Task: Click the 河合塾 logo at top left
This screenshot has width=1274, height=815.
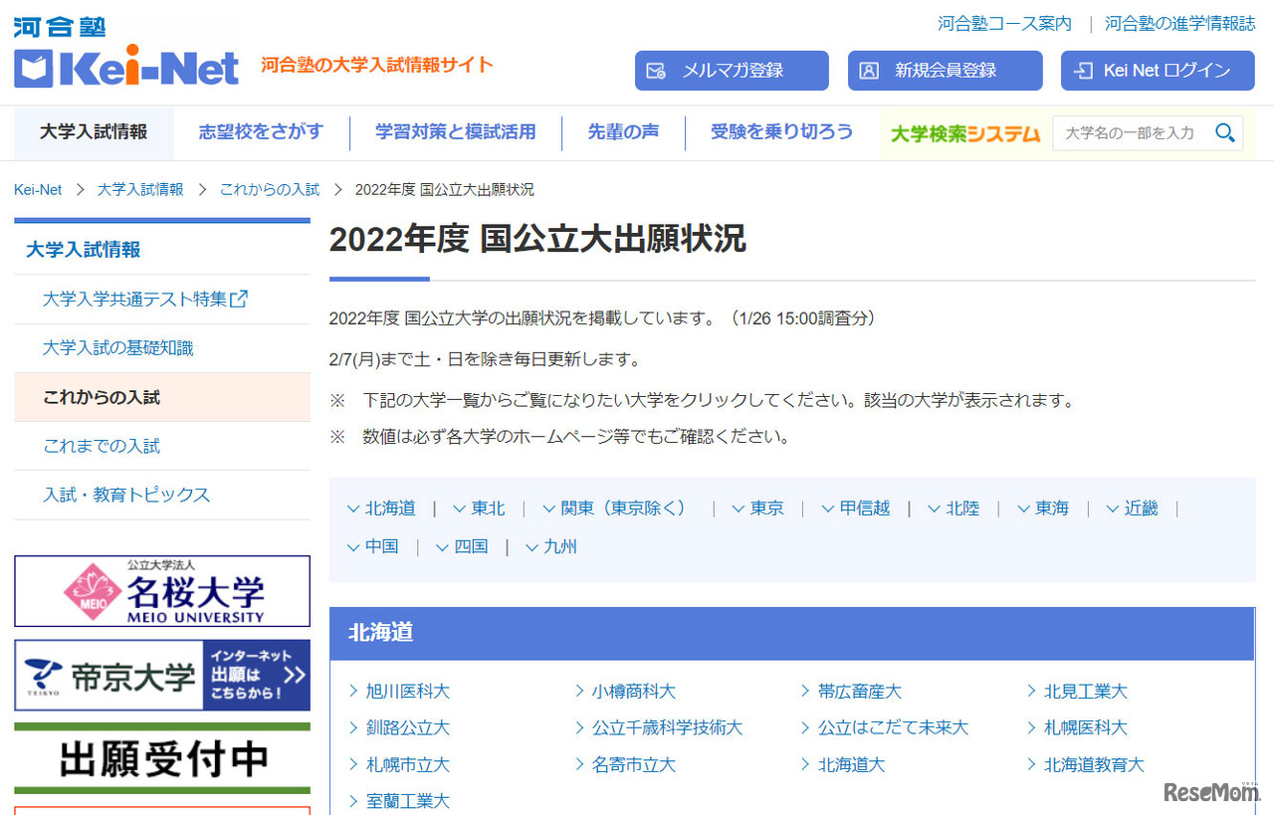Action: click(58, 25)
